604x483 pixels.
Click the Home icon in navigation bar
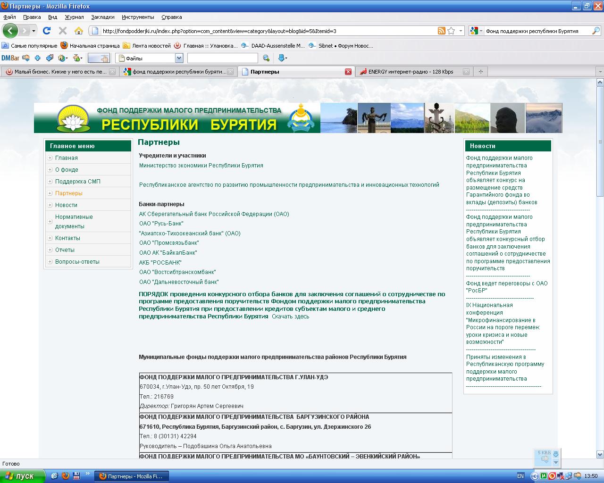coord(79,31)
